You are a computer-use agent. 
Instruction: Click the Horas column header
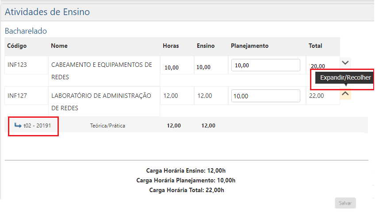pyautogui.click(x=171, y=46)
